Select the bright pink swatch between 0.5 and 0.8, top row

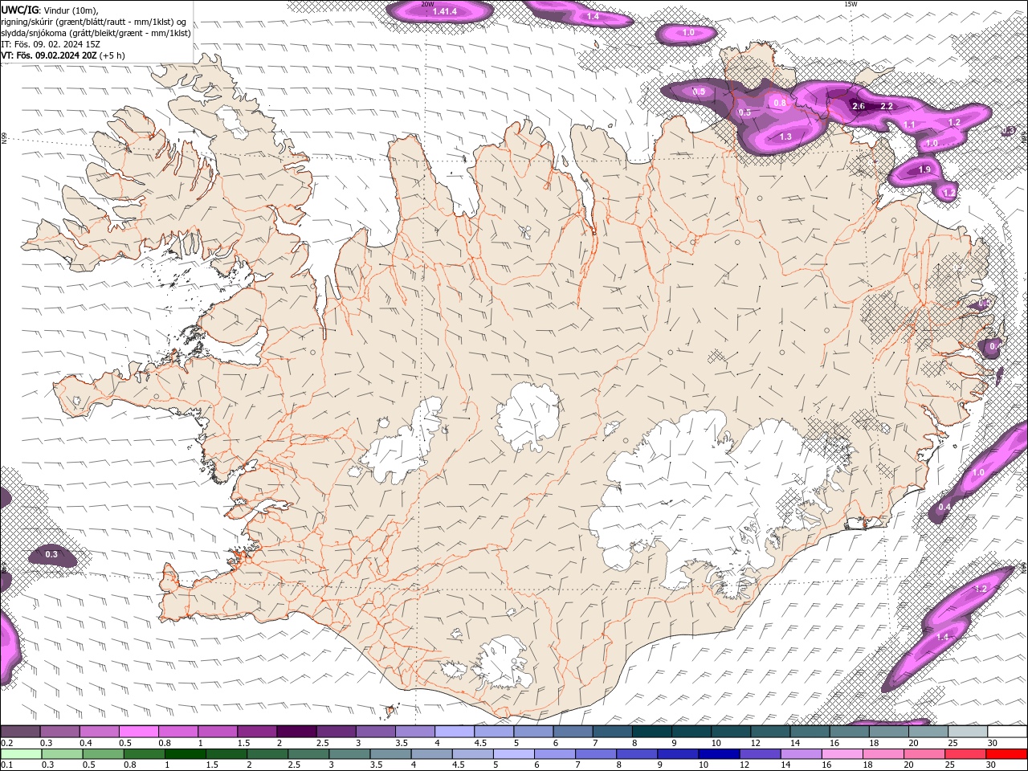[x=138, y=732]
